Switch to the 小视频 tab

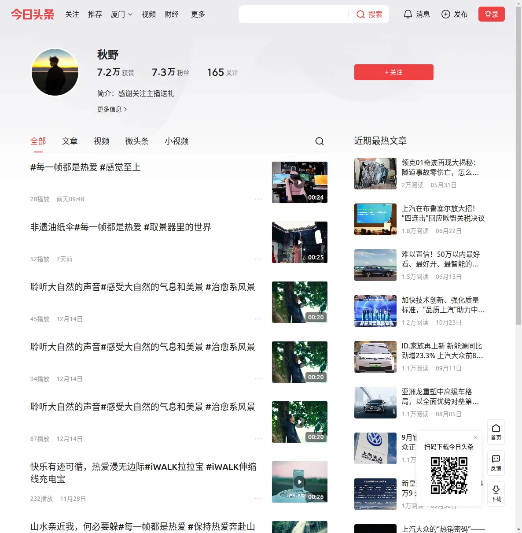pos(177,141)
